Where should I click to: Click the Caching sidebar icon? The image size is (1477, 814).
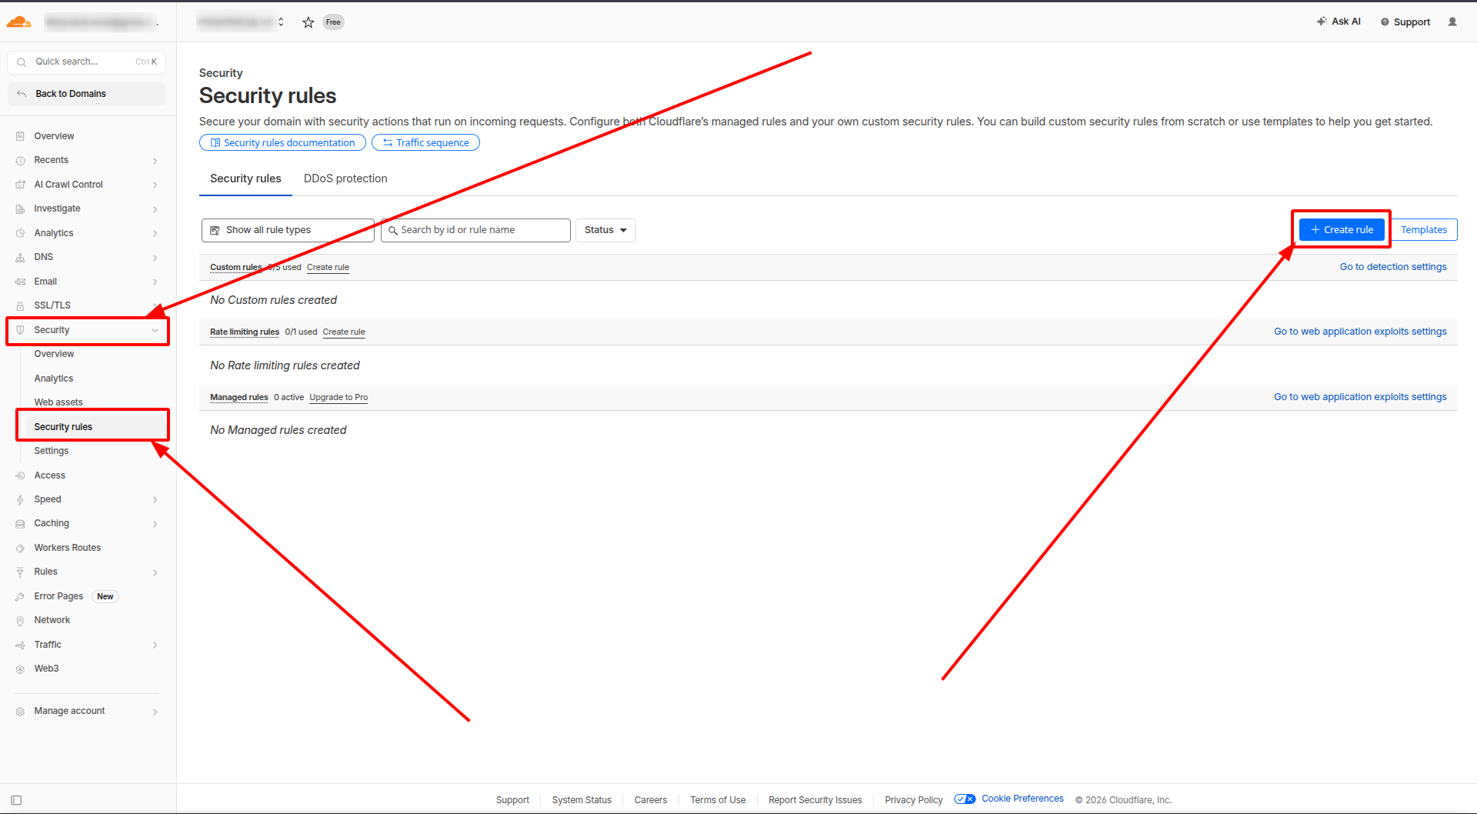[x=20, y=523]
